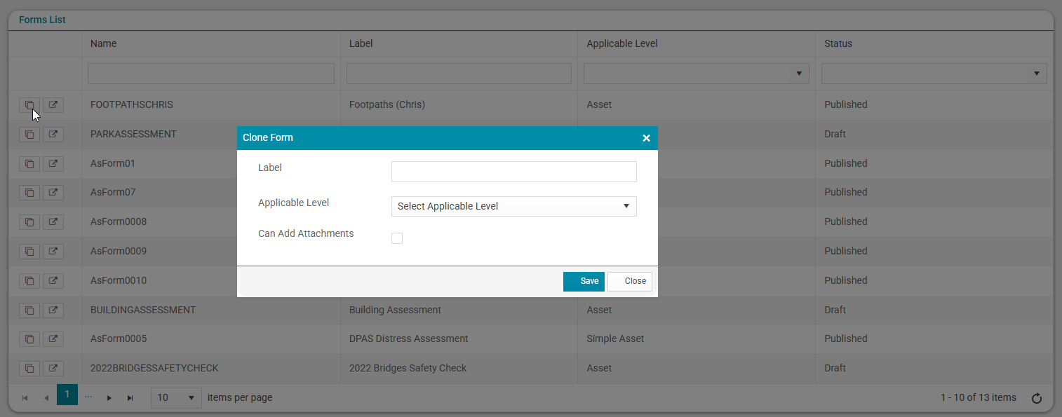1062x417 pixels.
Task: Focus the Name column filter box
Action: [x=211, y=74]
